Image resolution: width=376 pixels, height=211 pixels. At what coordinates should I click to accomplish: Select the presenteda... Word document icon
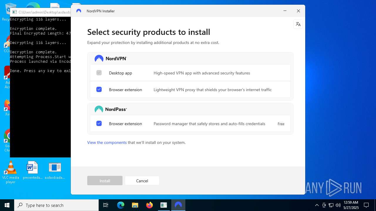(32, 170)
